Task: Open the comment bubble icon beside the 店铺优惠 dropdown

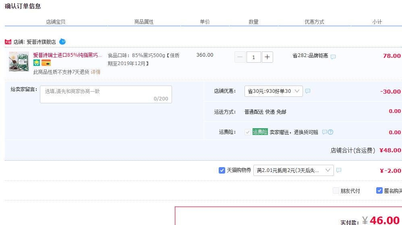Action: tap(308, 91)
